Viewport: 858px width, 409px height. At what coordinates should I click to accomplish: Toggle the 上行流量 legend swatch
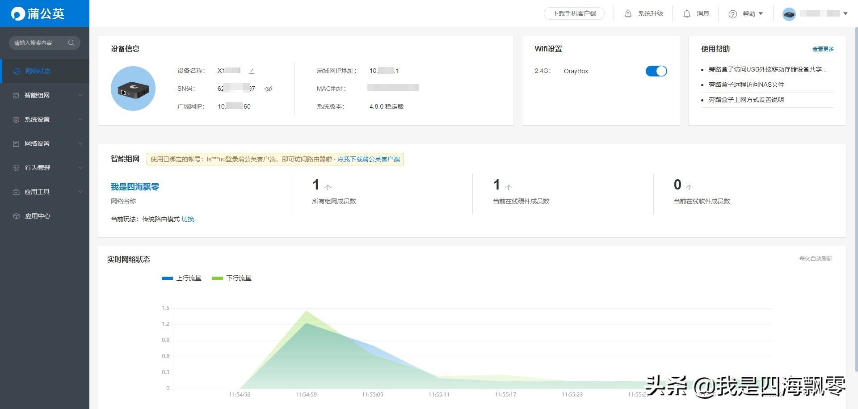click(x=167, y=278)
